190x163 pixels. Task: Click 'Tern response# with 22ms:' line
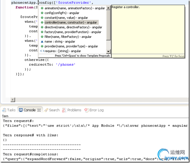(x=31, y=135)
